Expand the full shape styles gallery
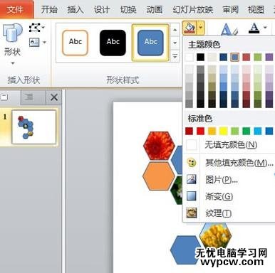 (x=175, y=57)
